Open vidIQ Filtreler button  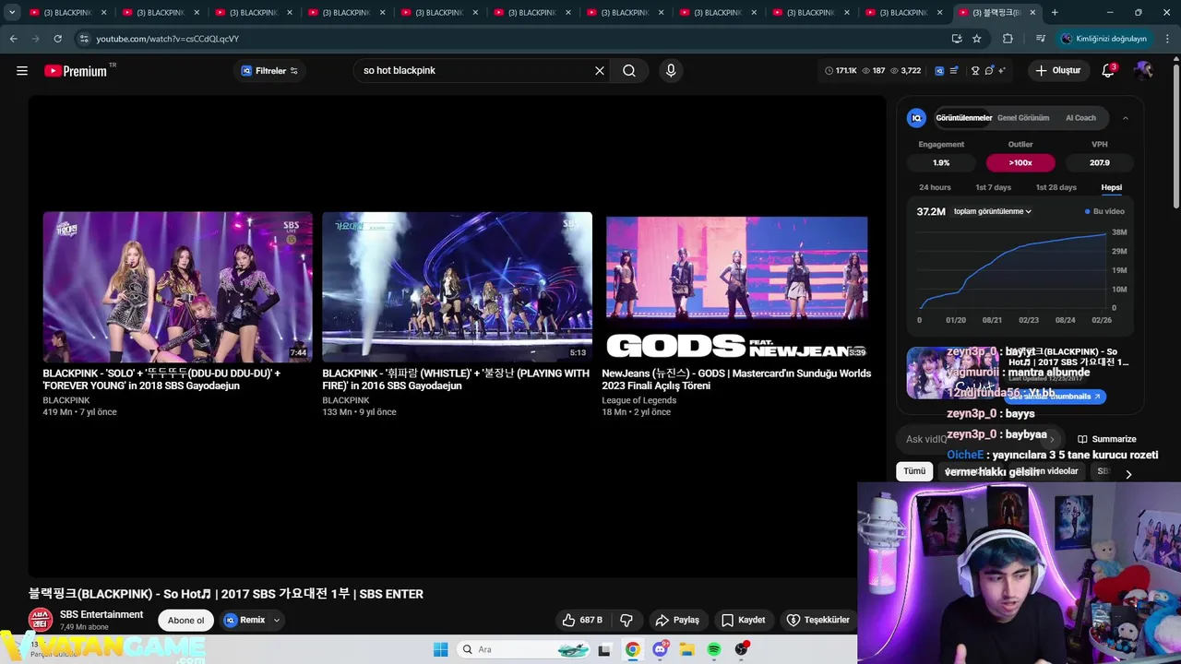click(269, 70)
